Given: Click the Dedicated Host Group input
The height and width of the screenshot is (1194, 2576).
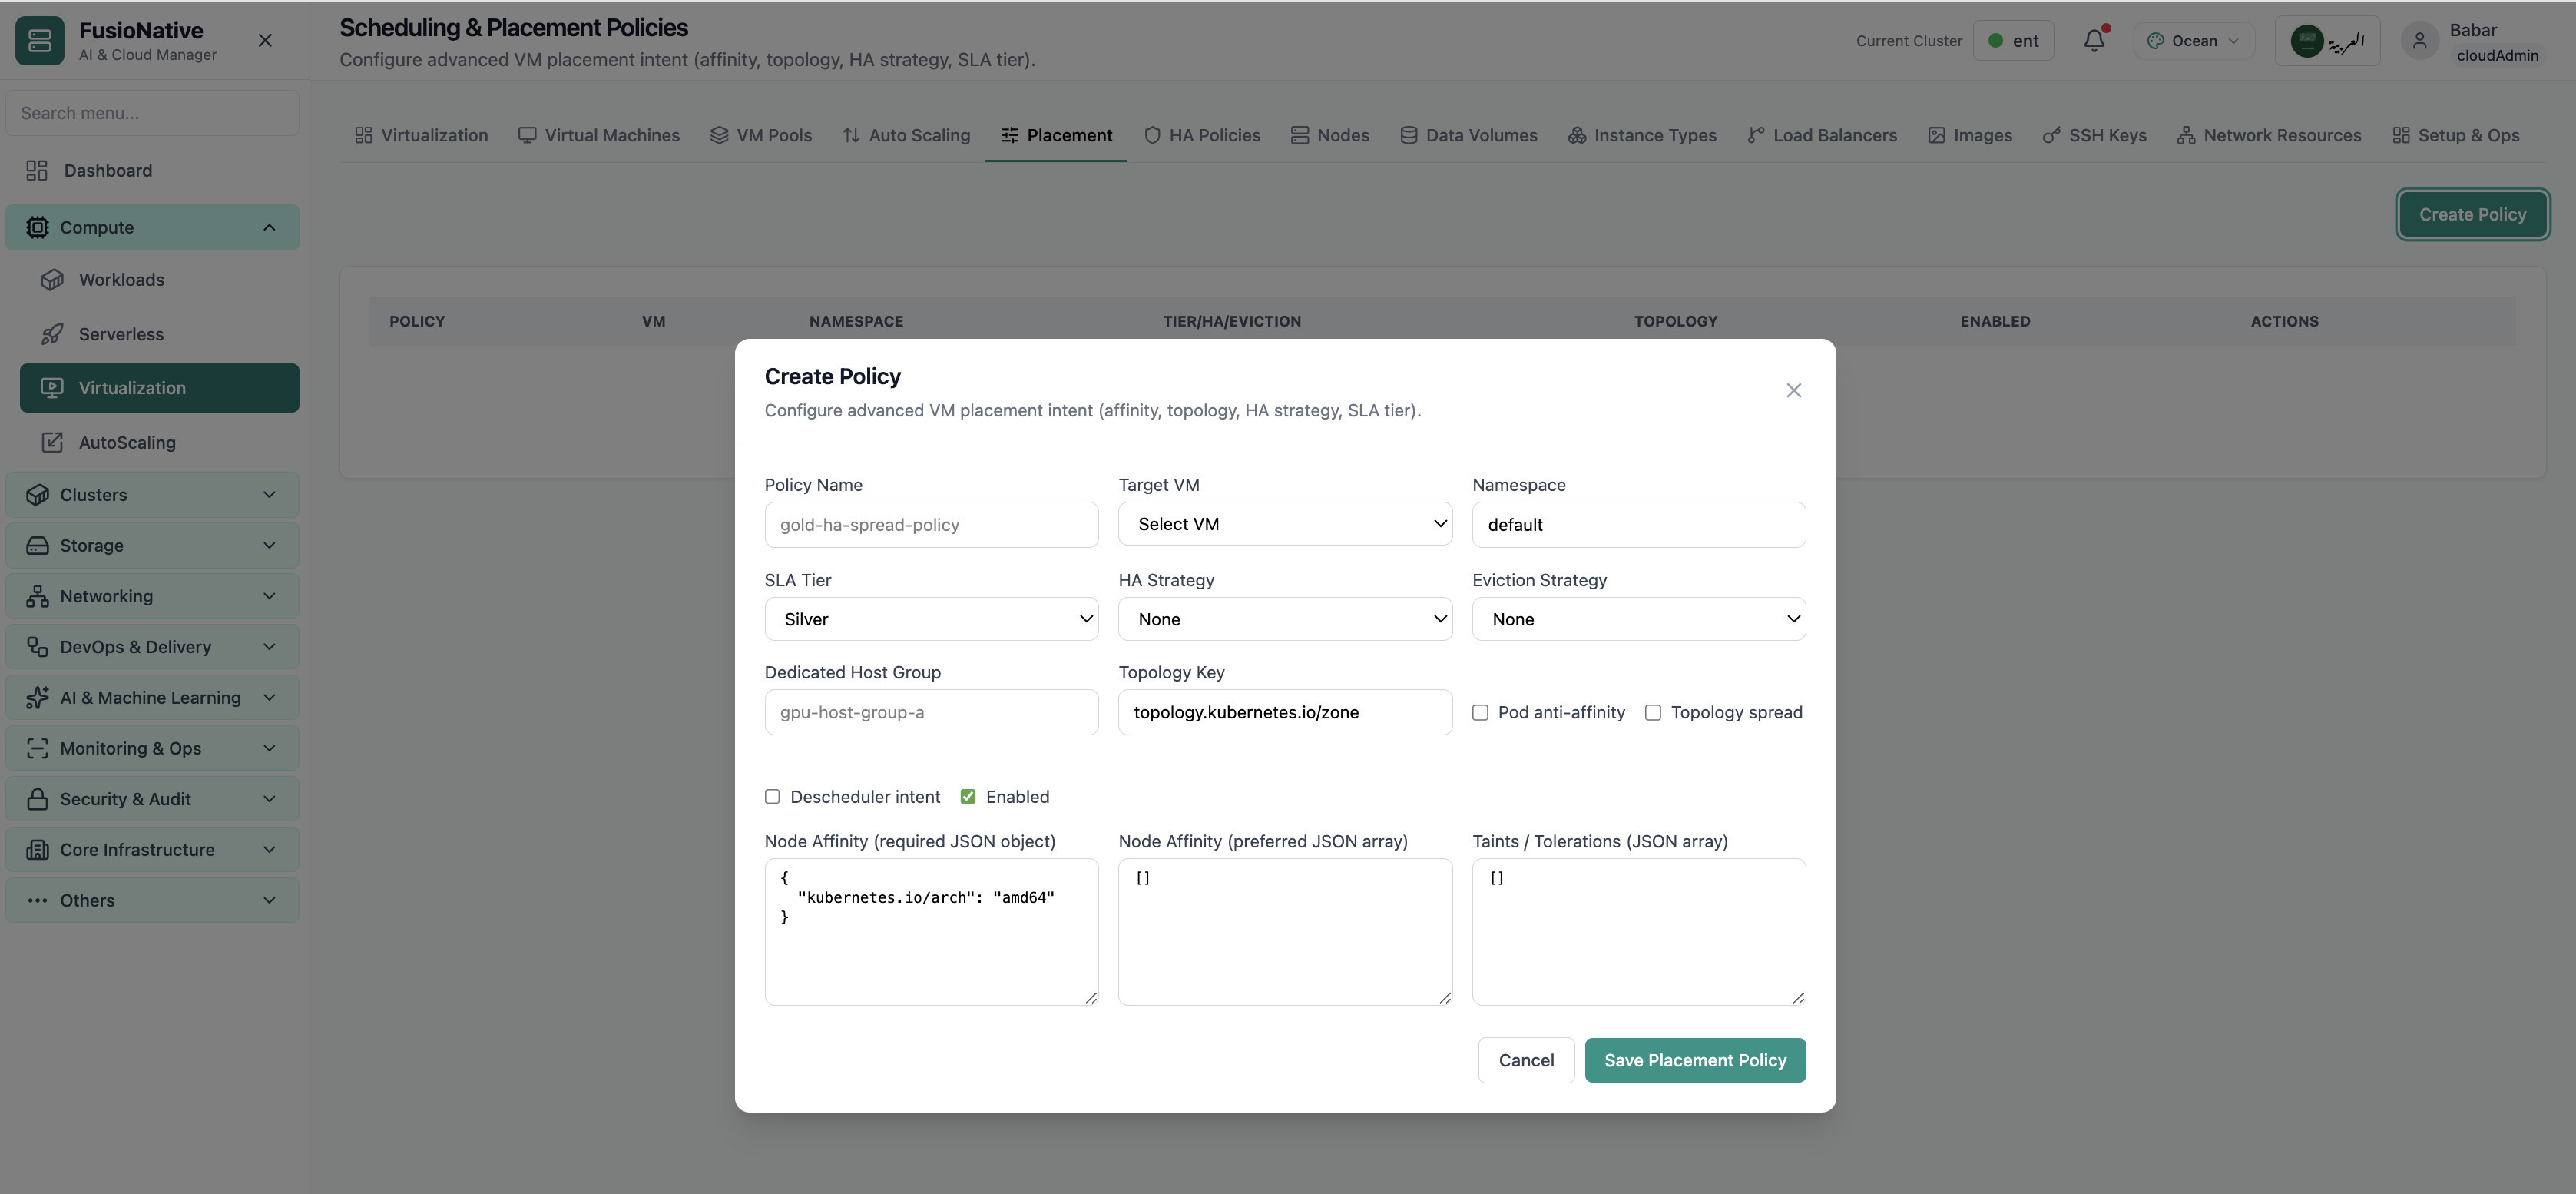Looking at the screenshot, I should tap(931, 713).
